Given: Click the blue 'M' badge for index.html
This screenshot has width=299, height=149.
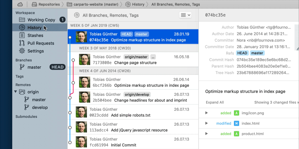Looking at the screenshot, I should (x=236, y=123).
